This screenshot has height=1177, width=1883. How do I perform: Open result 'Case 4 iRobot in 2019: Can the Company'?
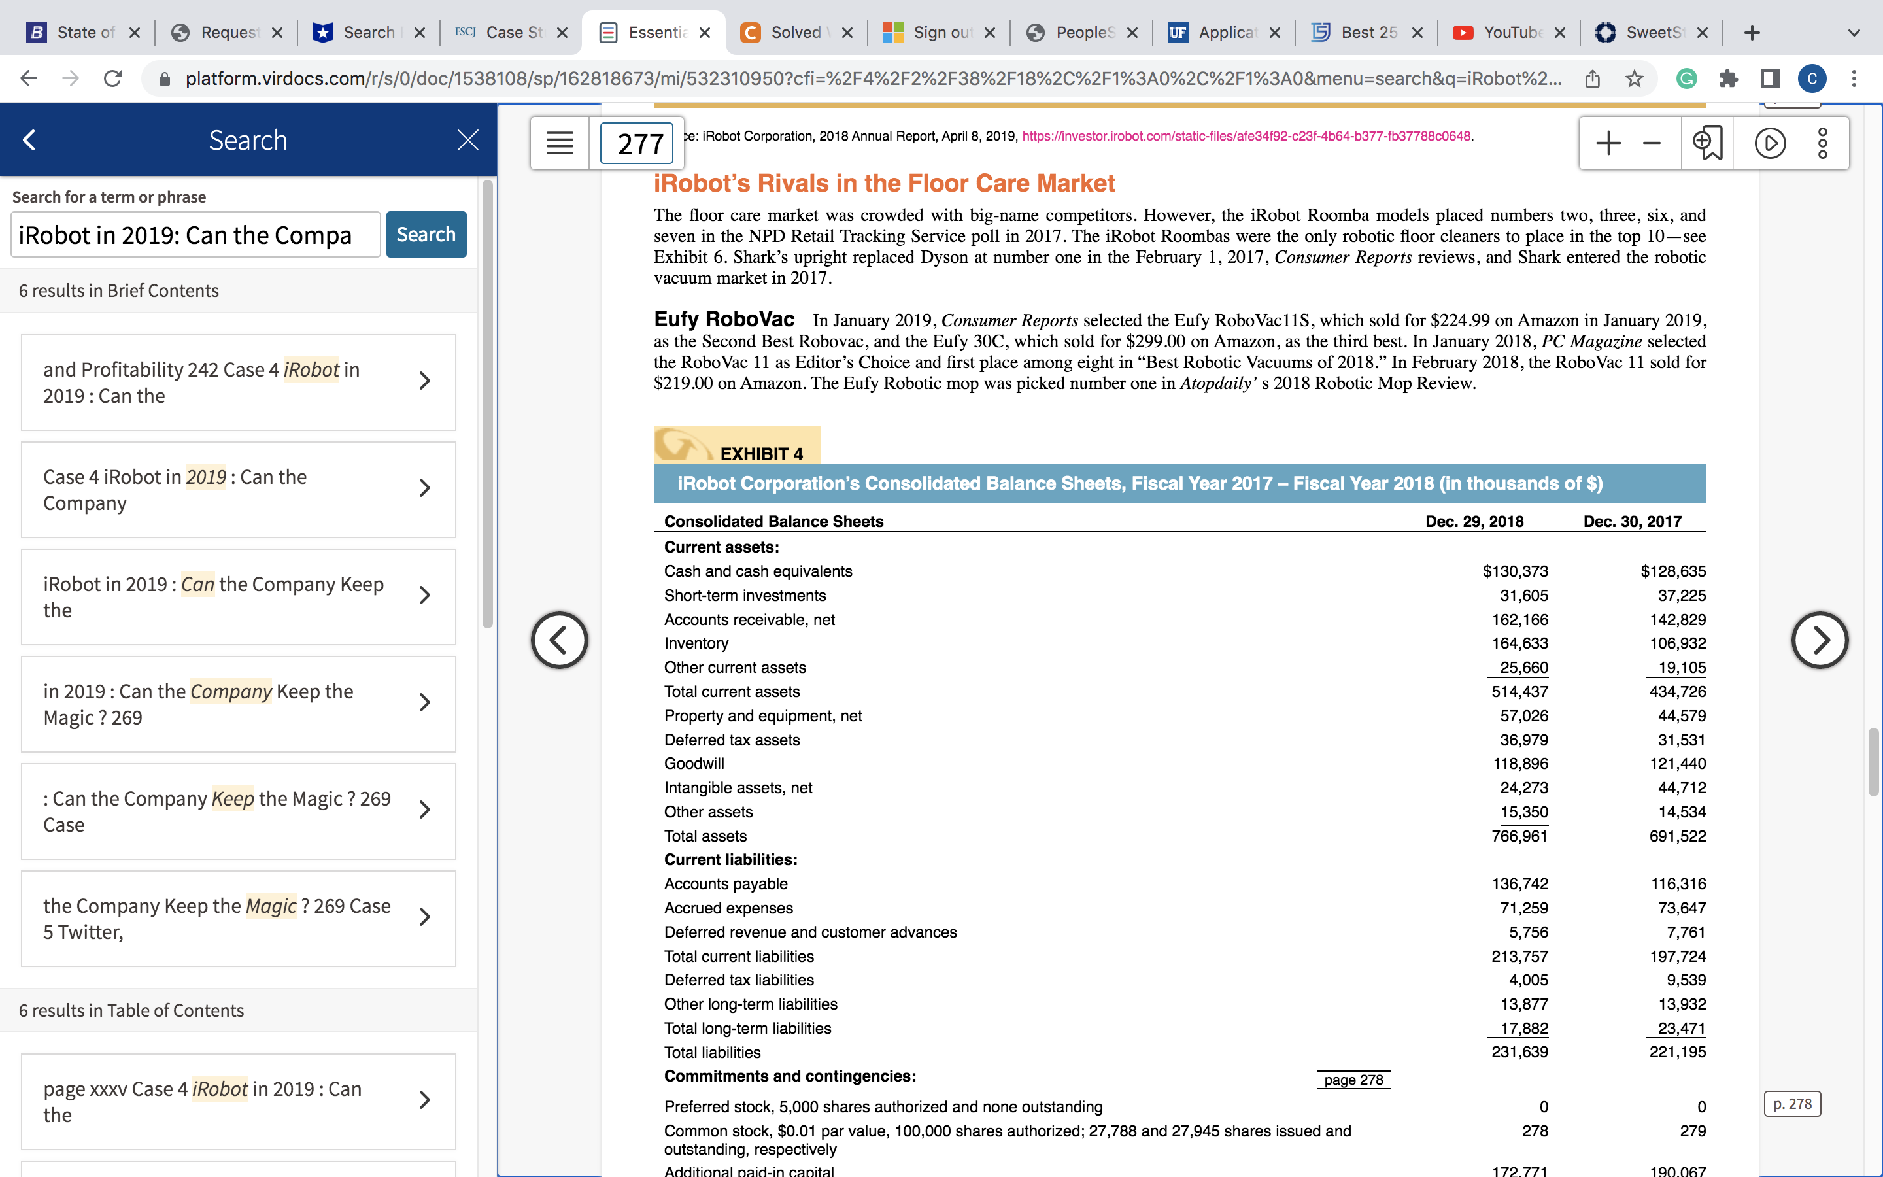point(238,490)
